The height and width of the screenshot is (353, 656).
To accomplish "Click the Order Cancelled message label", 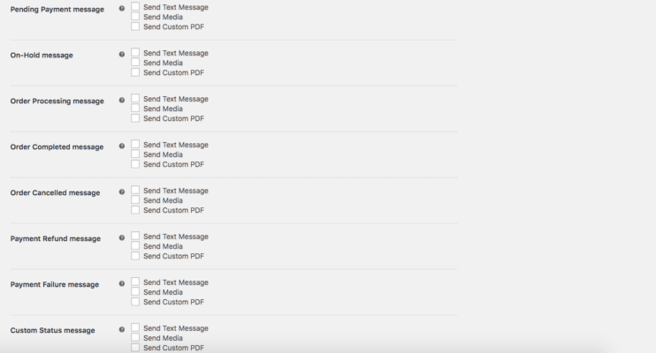I will 55,192.
